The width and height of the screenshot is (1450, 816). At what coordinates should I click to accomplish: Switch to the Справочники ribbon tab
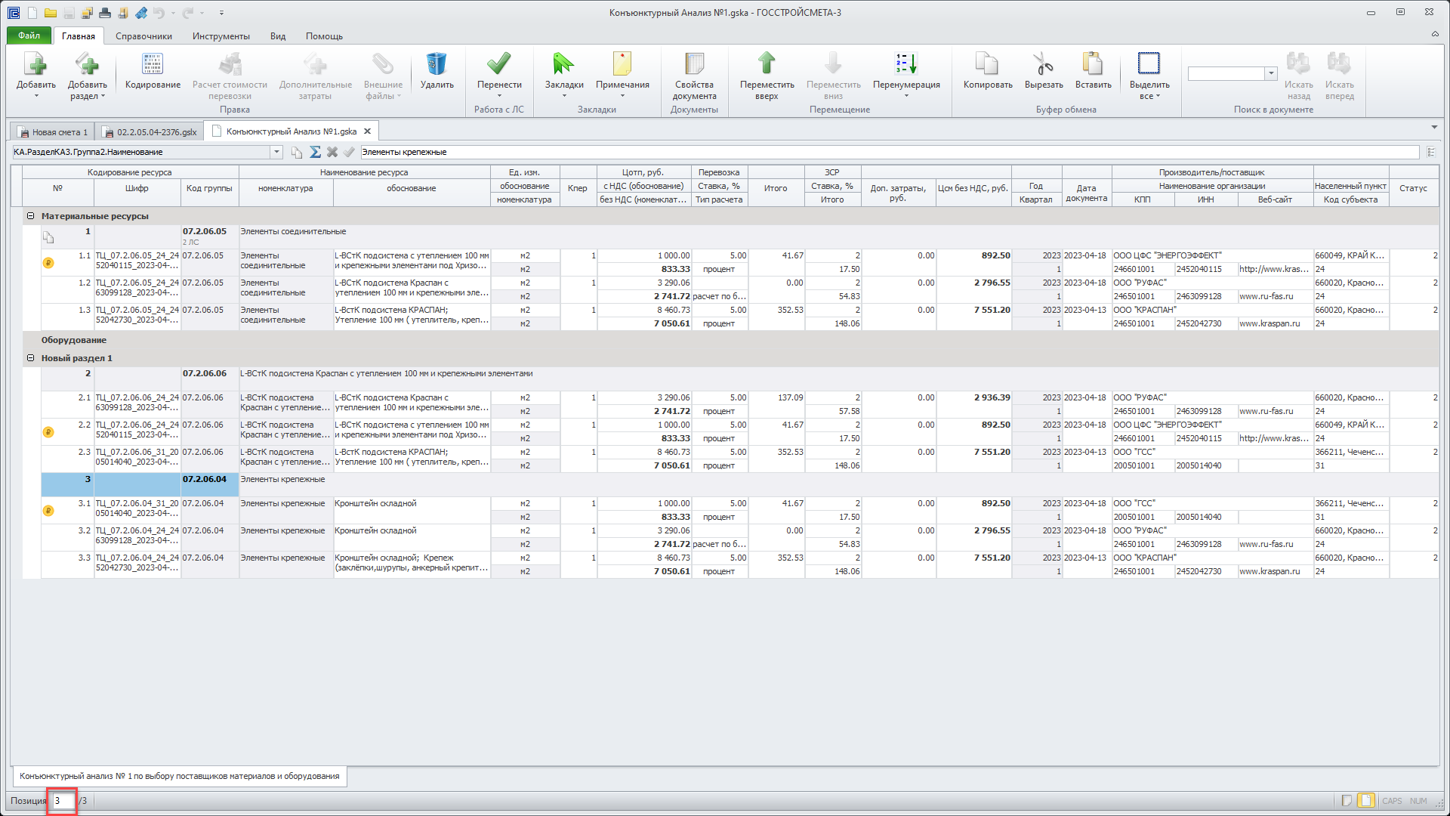click(143, 36)
